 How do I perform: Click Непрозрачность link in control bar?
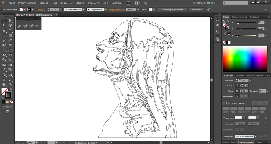[x=117, y=10]
